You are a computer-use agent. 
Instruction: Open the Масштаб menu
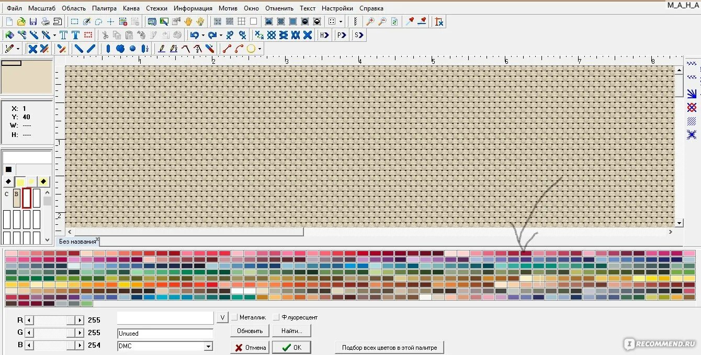click(x=42, y=8)
